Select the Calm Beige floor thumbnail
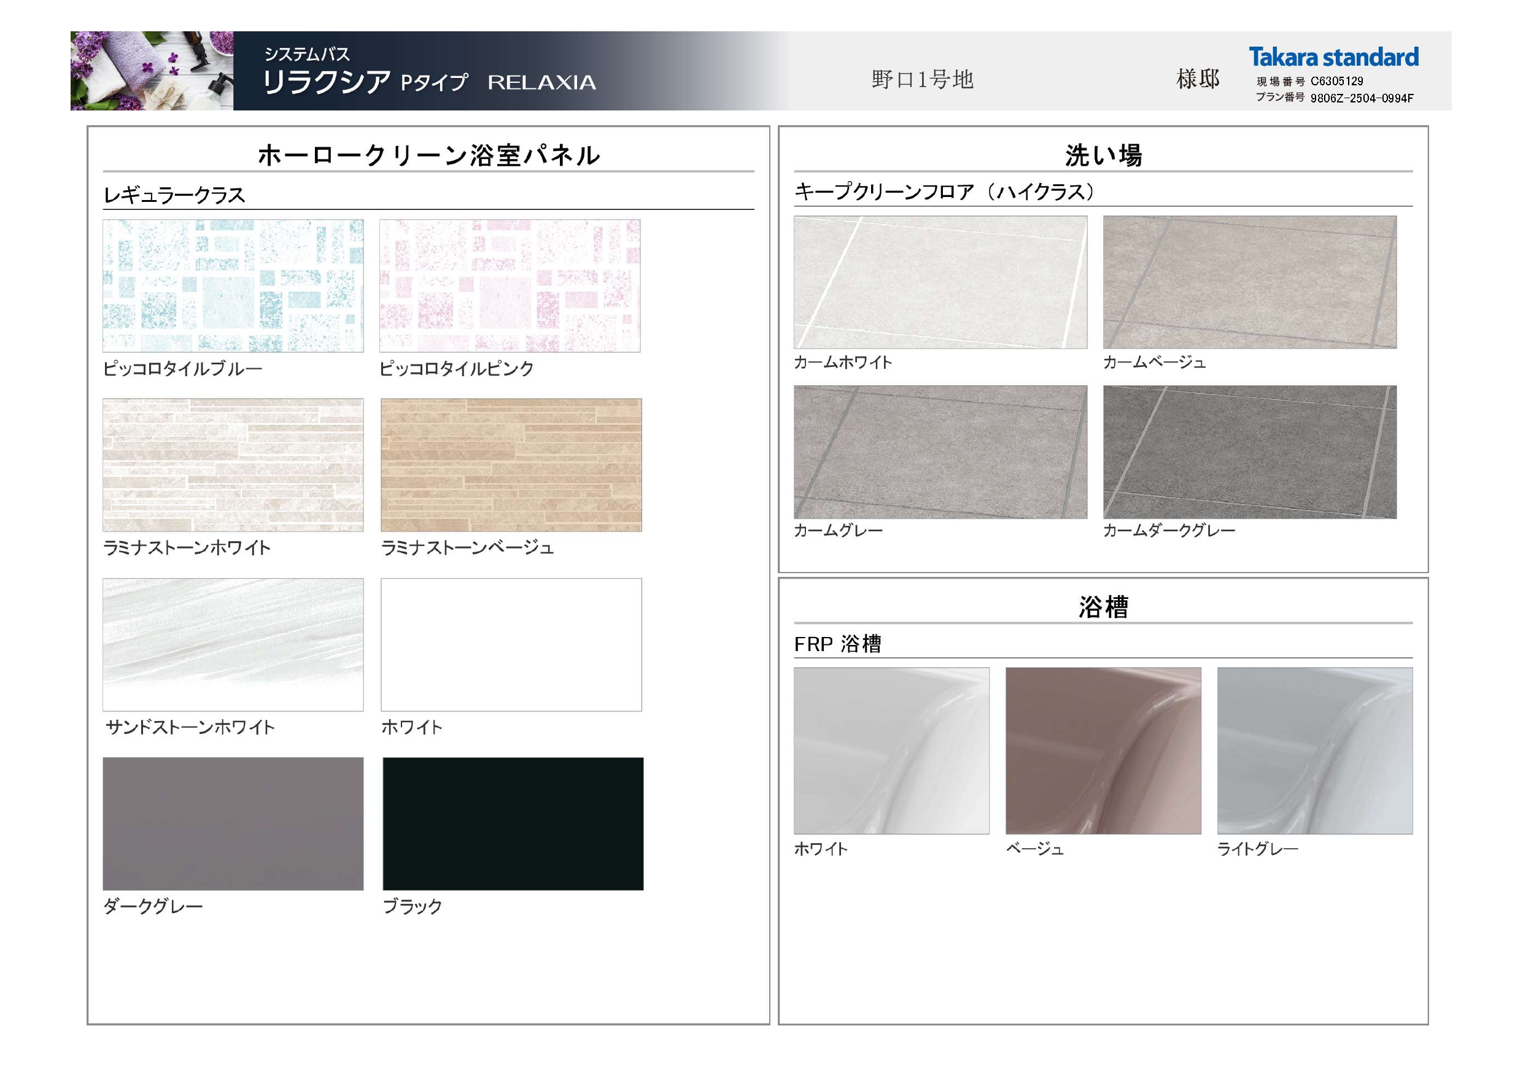Image resolution: width=1523 pixels, height=1077 pixels. tap(1249, 282)
